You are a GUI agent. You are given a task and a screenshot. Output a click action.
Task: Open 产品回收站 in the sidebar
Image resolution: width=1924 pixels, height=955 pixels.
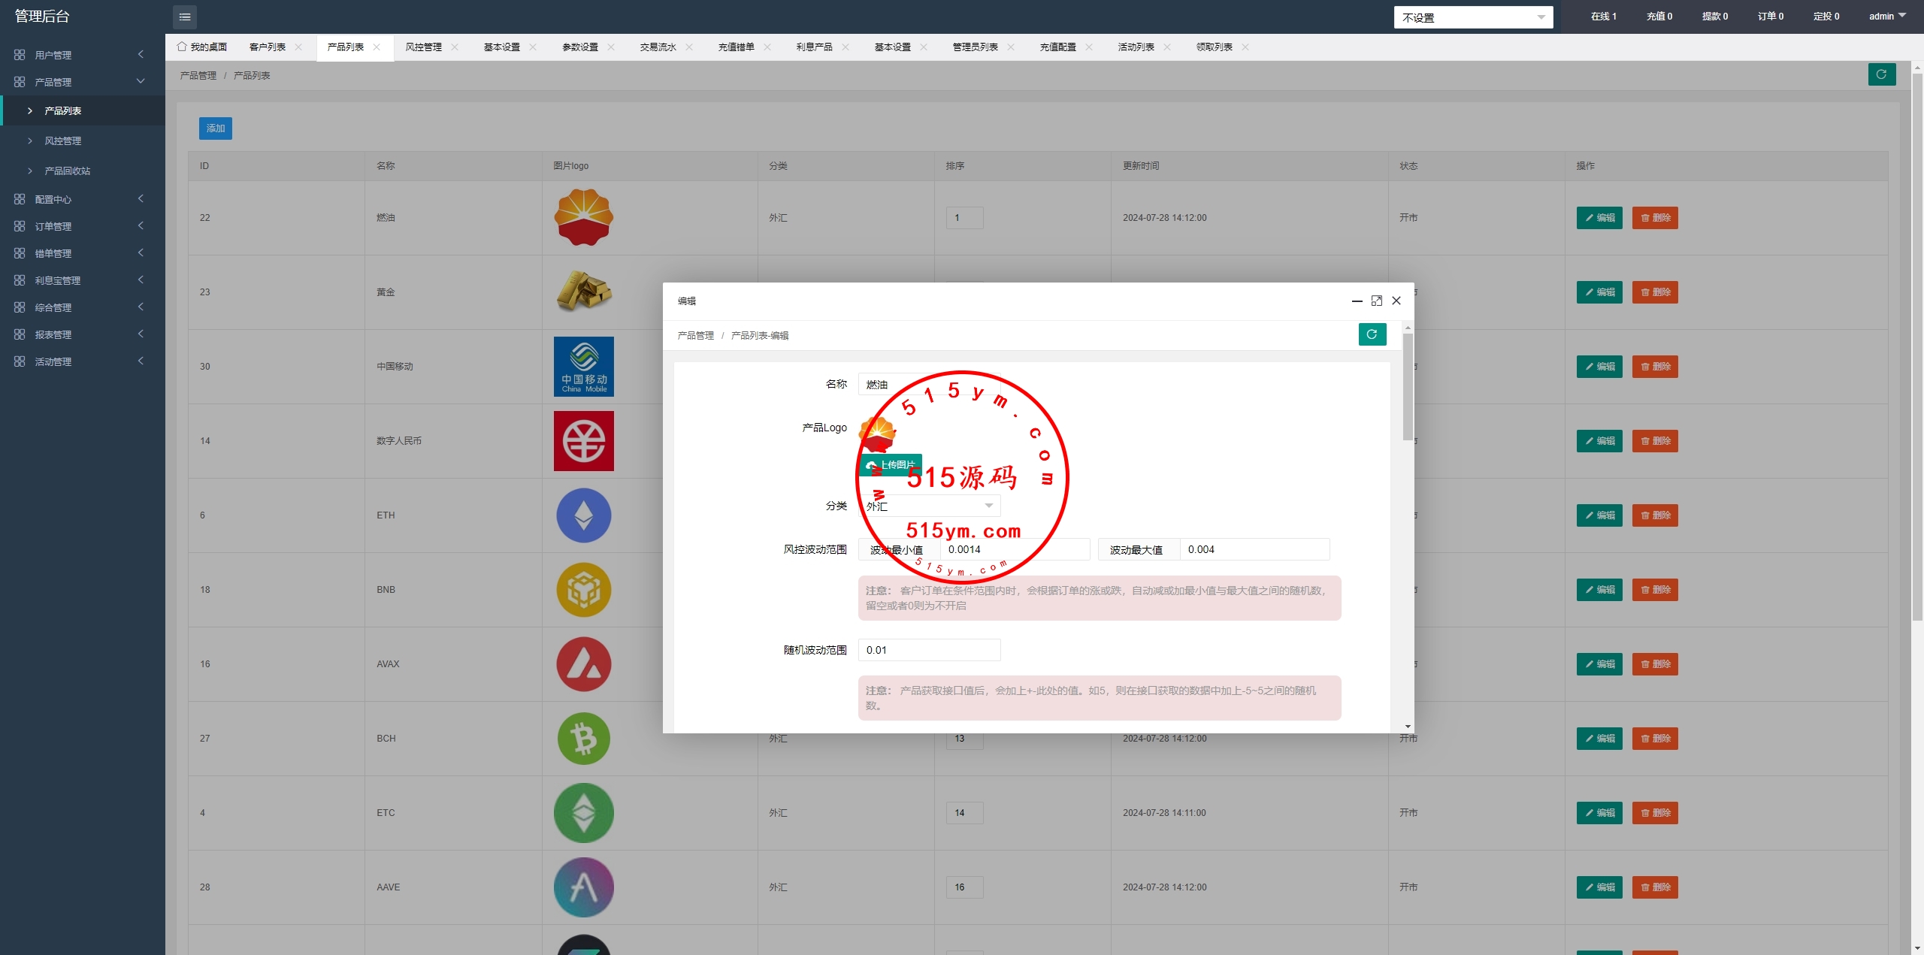[x=67, y=171]
